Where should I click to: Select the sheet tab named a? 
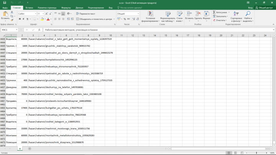point(20,148)
